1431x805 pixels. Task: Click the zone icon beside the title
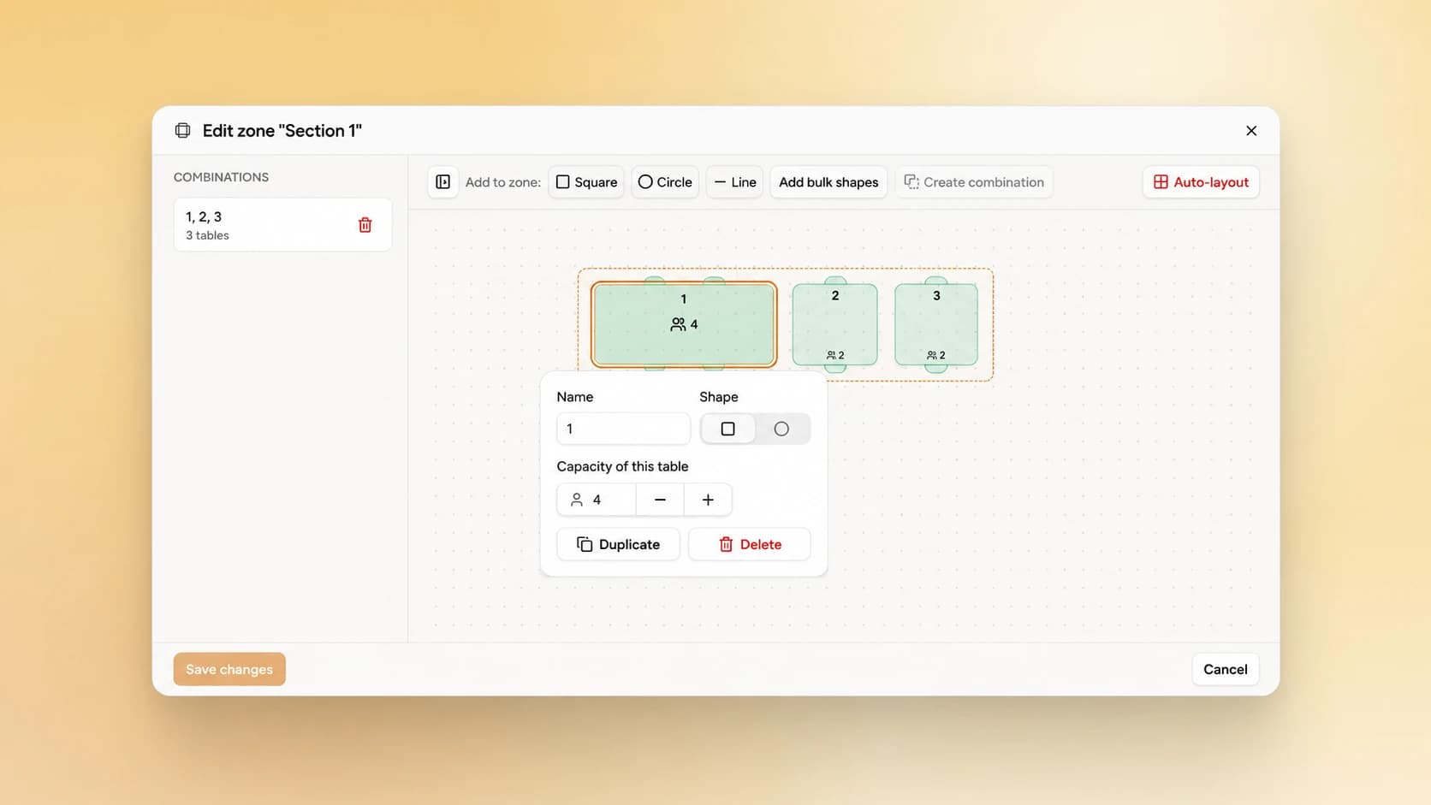182,131
